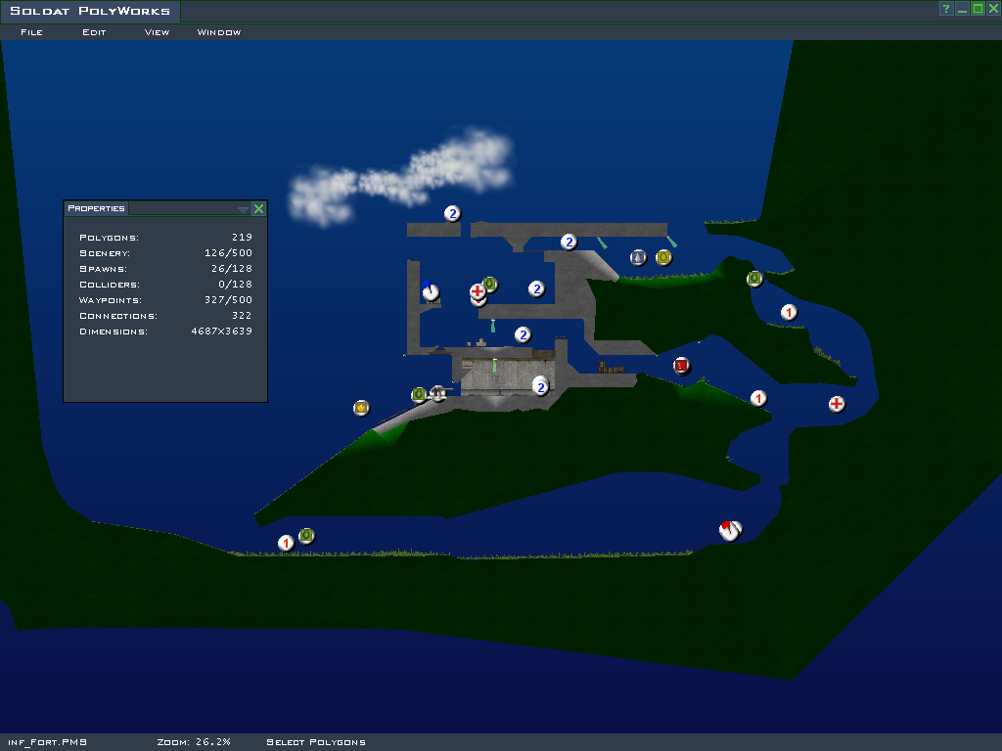Open the Window menu
This screenshot has width=1002, height=751.
(x=219, y=32)
